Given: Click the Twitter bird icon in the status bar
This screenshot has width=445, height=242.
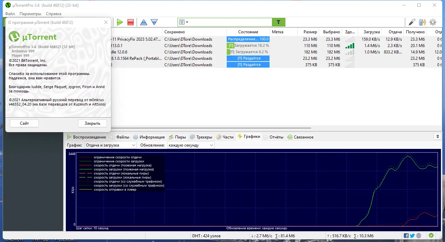Looking at the screenshot, I should coord(412,236).
